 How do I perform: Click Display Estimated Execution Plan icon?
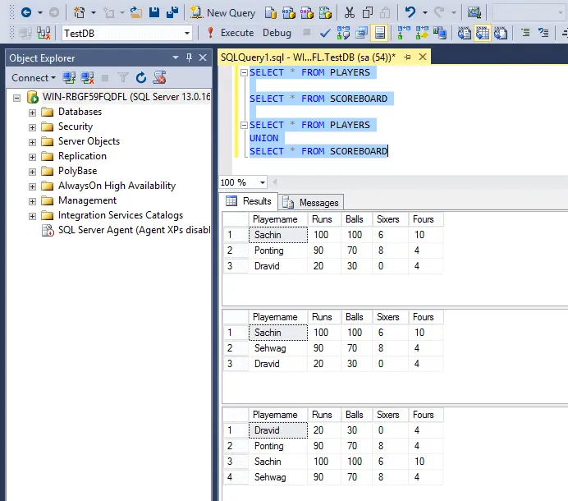tap(343, 33)
